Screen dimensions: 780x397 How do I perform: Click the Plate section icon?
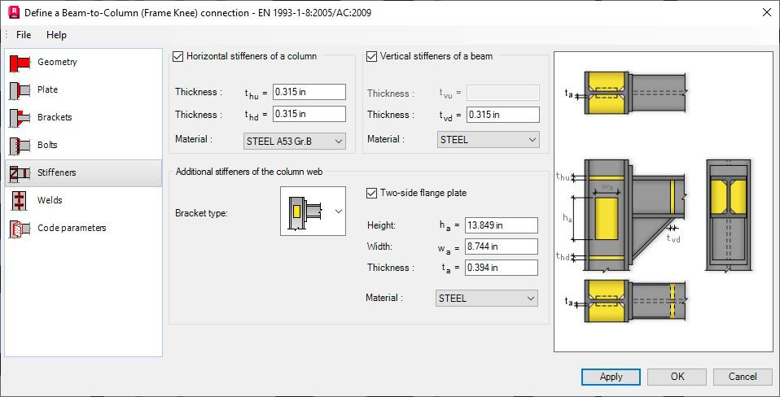coord(20,90)
